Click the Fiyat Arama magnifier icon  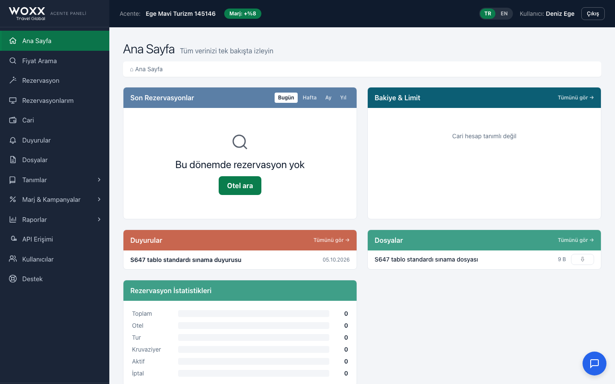13,61
